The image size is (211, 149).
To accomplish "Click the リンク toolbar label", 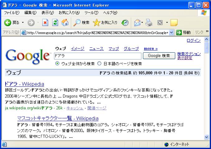I will point(199,32).
